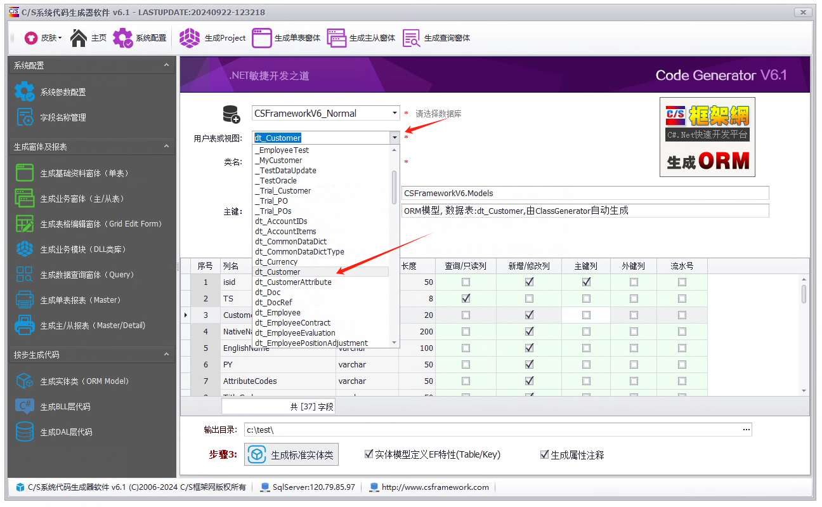Viewport: 822px width, 507px height.
Task: Click the SqlServer status bar icon
Action: 265,487
